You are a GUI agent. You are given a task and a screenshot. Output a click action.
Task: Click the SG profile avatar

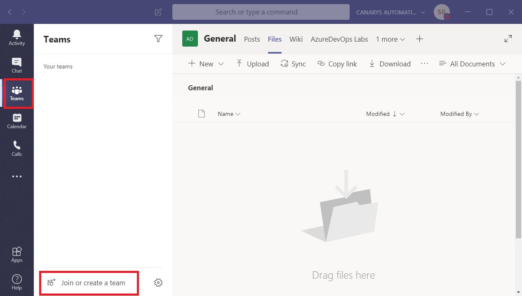(442, 12)
